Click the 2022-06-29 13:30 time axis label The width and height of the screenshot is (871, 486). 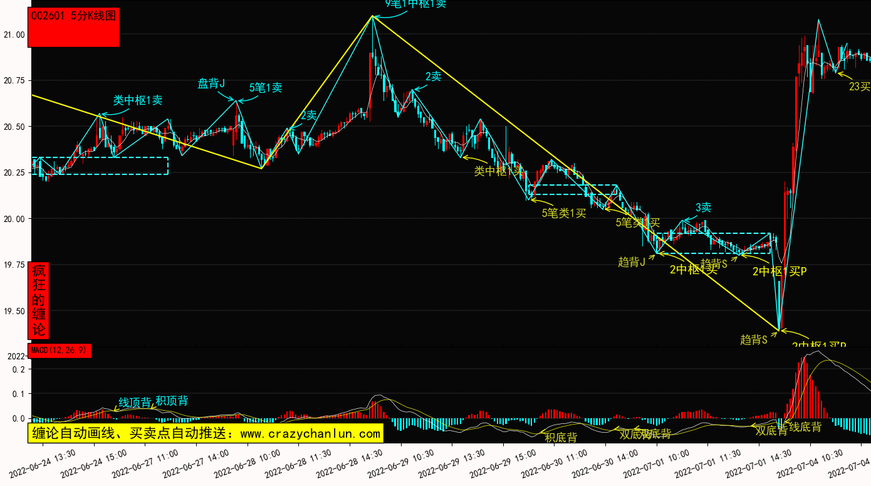(452, 463)
